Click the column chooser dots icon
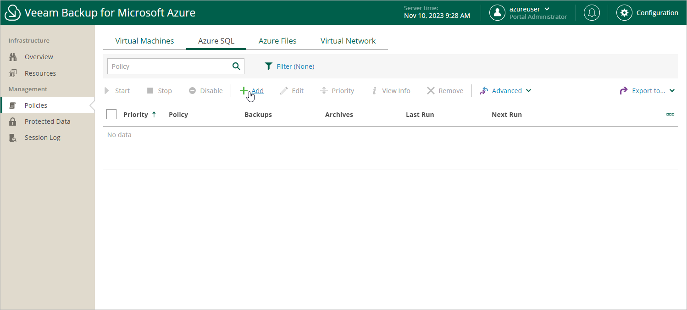This screenshot has height=310, width=687. 670,115
